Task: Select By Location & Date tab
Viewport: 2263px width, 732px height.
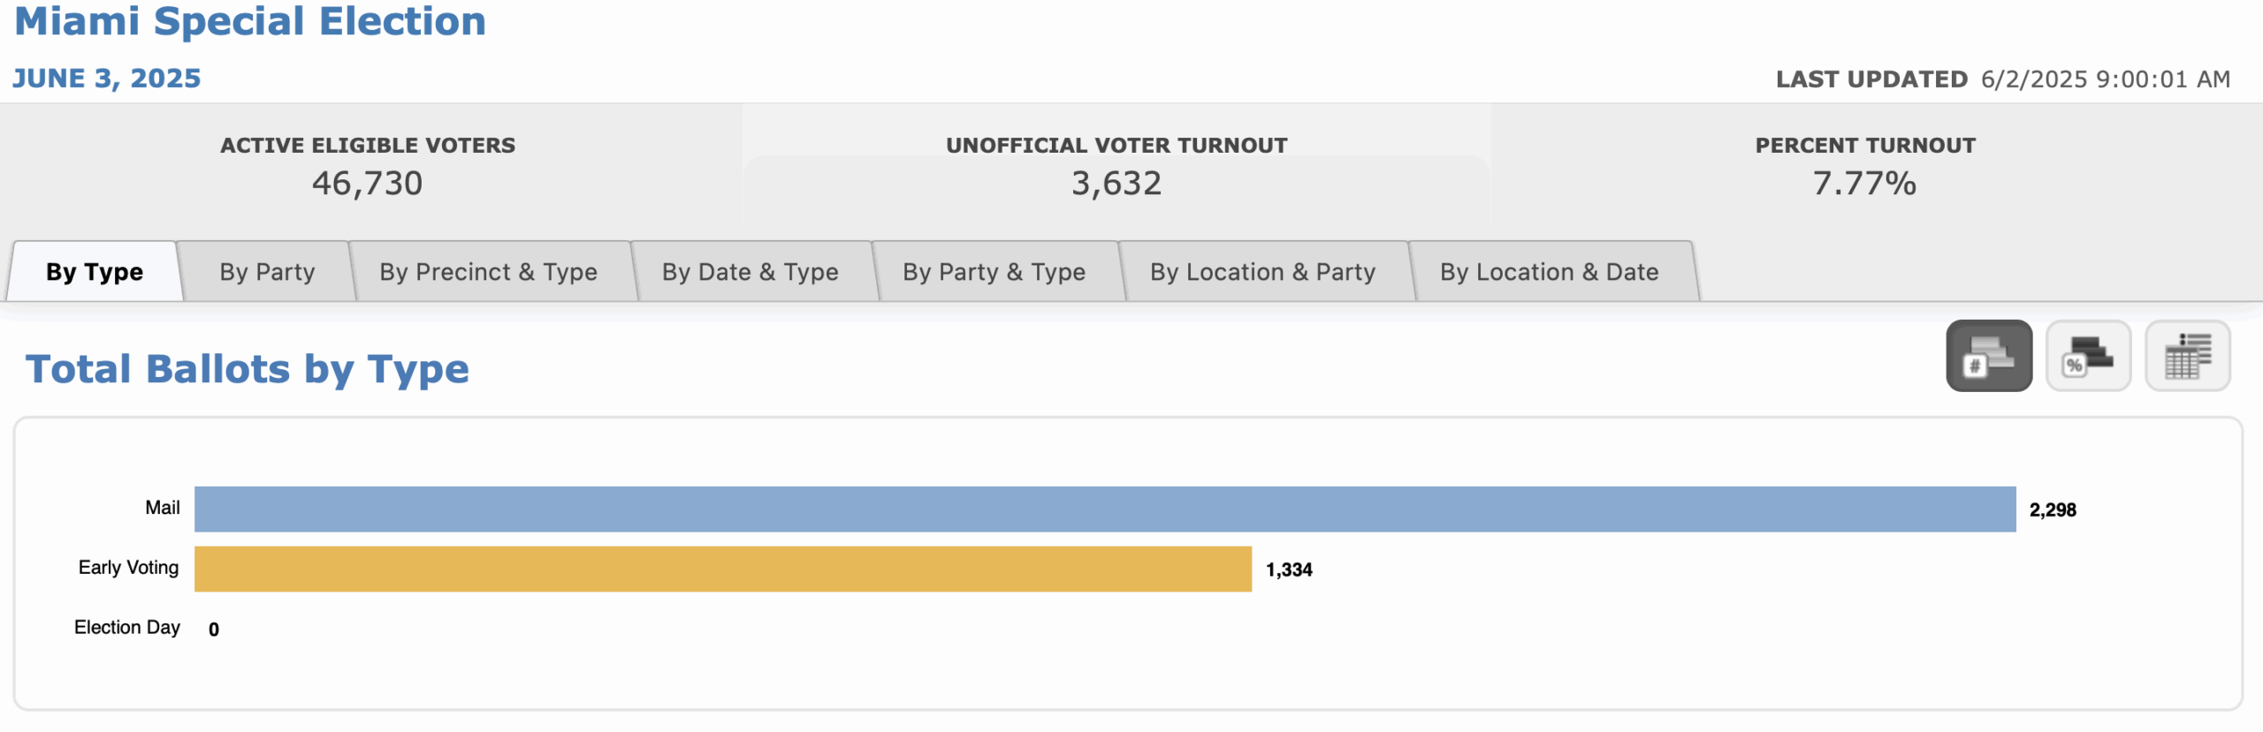Action: [1549, 272]
